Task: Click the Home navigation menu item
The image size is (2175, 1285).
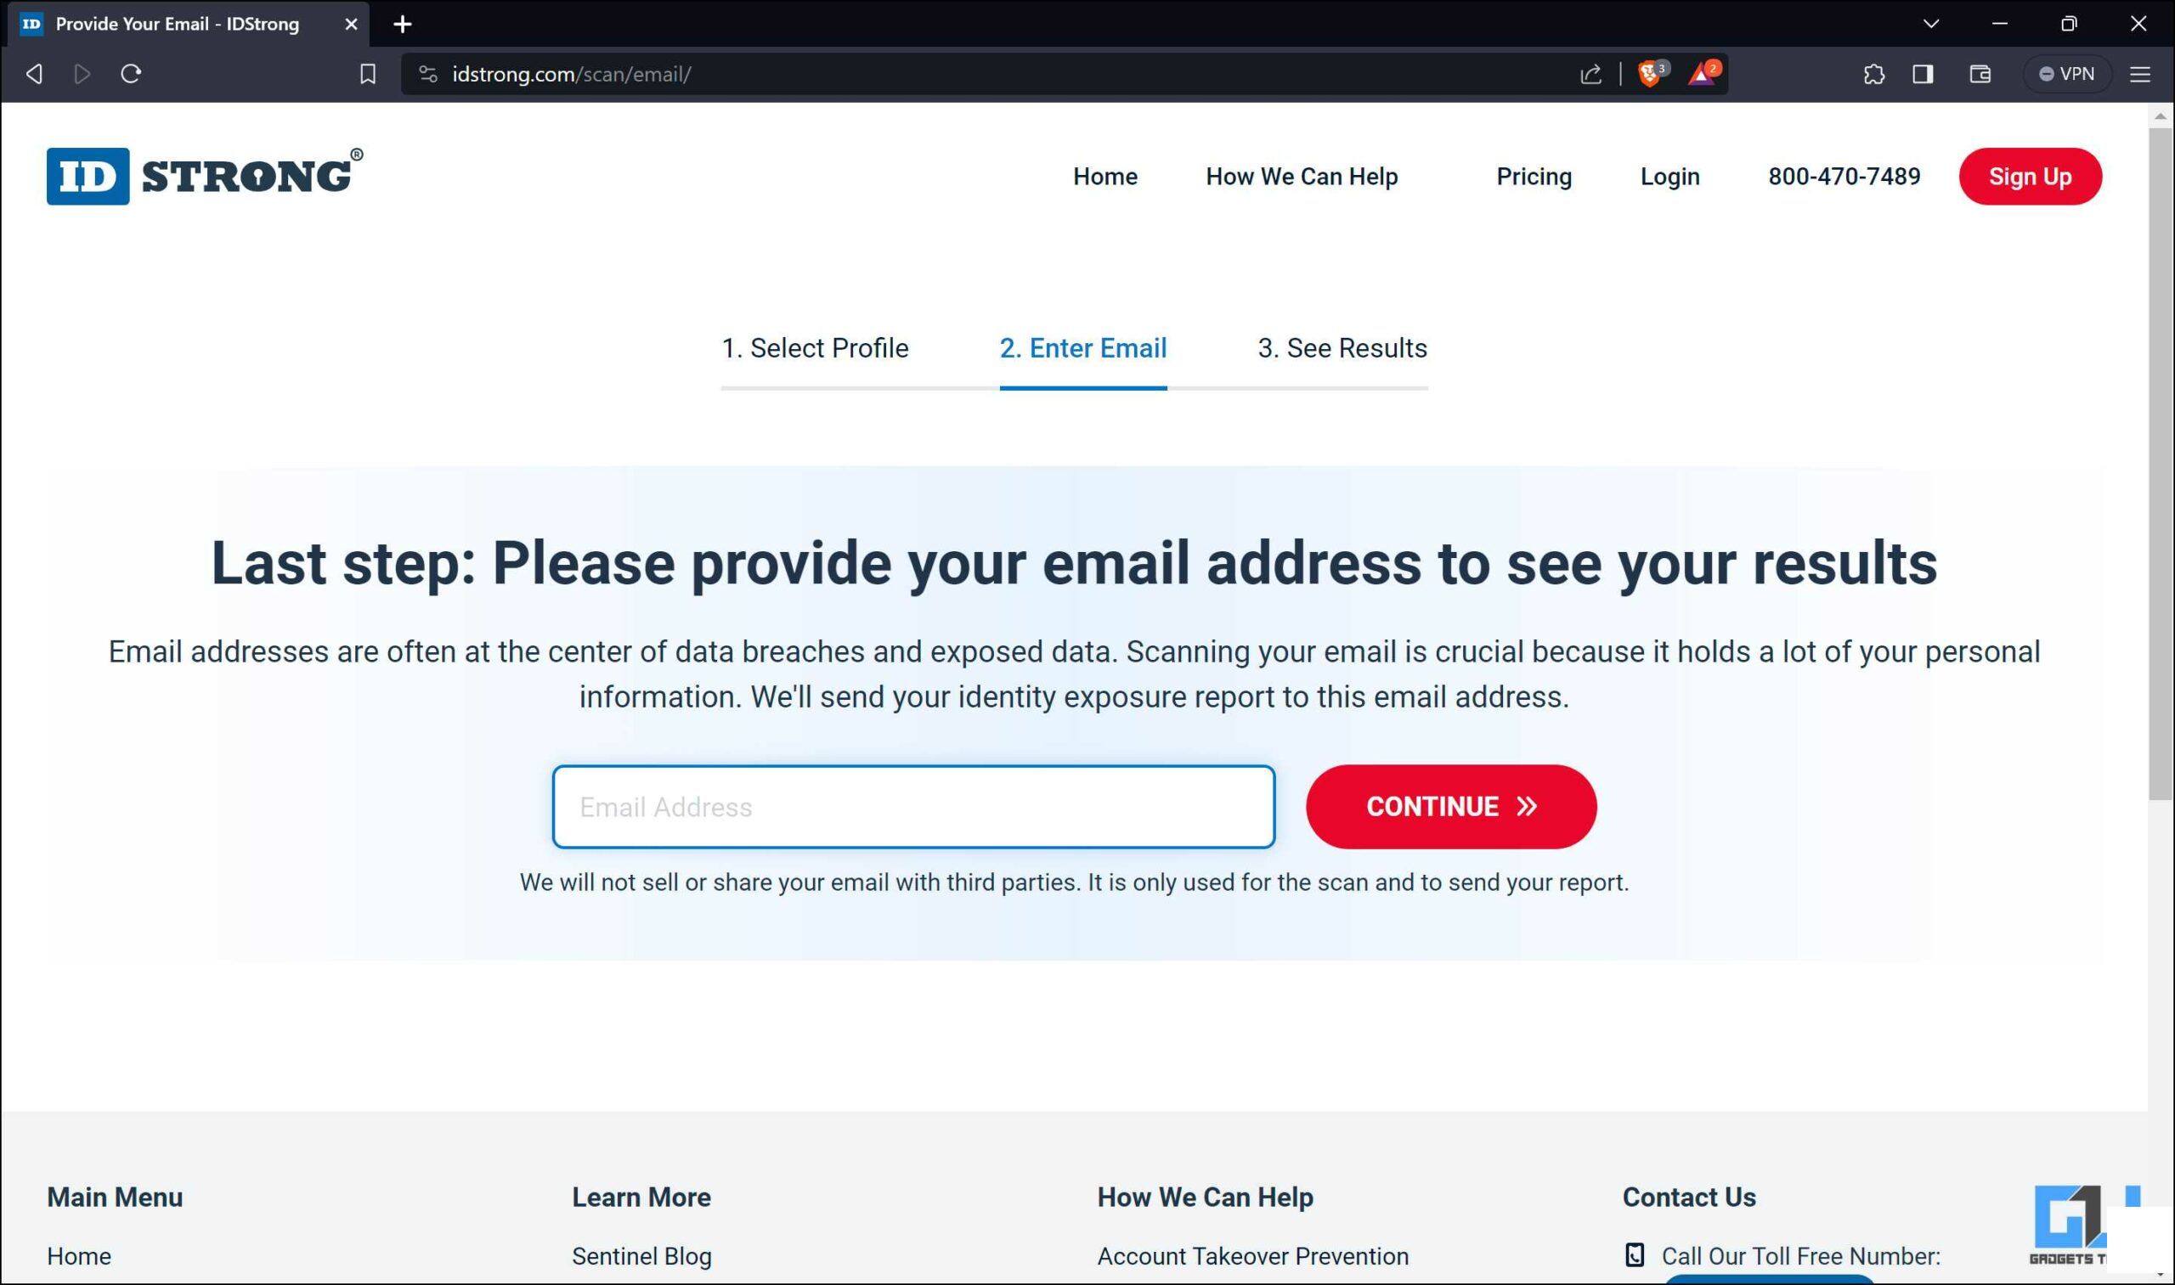Action: coord(1104,176)
